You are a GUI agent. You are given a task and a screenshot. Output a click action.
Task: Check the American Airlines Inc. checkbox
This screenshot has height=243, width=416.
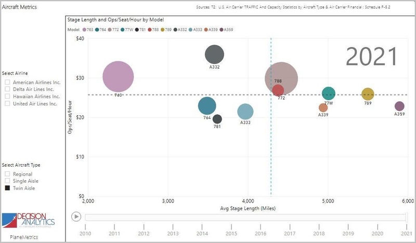[7, 83]
